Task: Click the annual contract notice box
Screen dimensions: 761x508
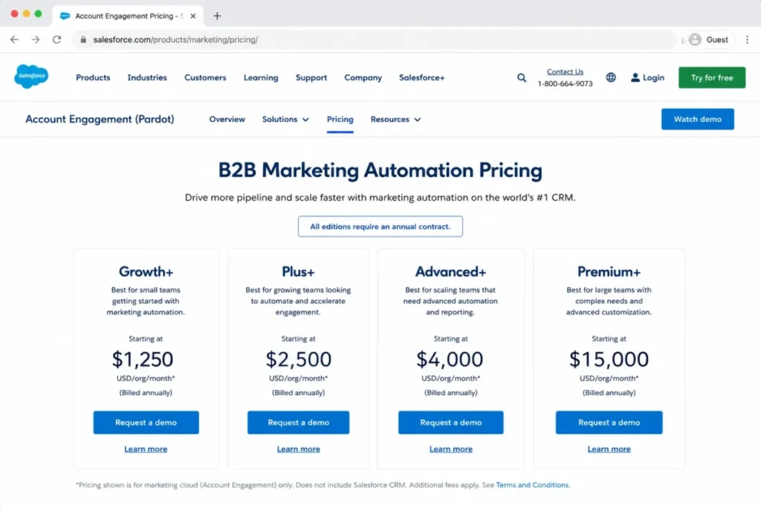Action: click(x=380, y=226)
